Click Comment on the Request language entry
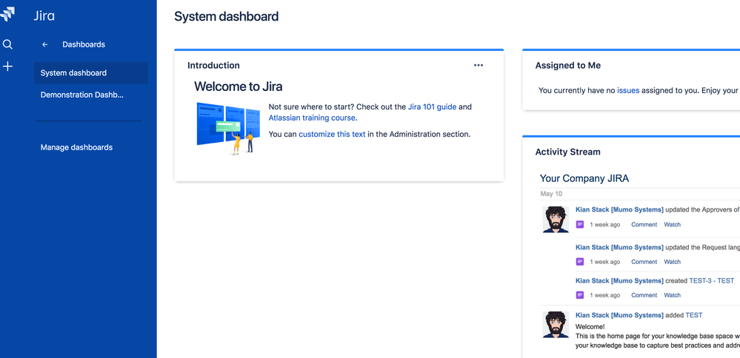This screenshot has width=740, height=358. 644,262
